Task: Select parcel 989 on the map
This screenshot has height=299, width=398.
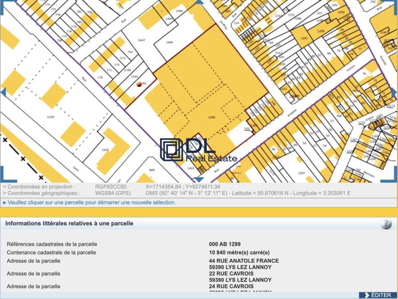Action: click(x=151, y=170)
